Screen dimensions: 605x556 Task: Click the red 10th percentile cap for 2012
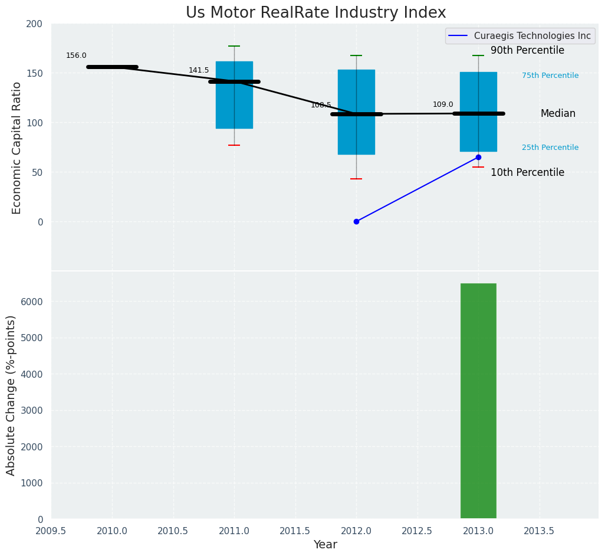pyautogui.click(x=357, y=179)
